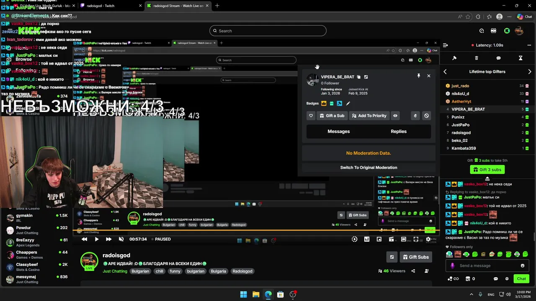Switch player to fullscreen
The image size is (536, 301).
(416, 239)
